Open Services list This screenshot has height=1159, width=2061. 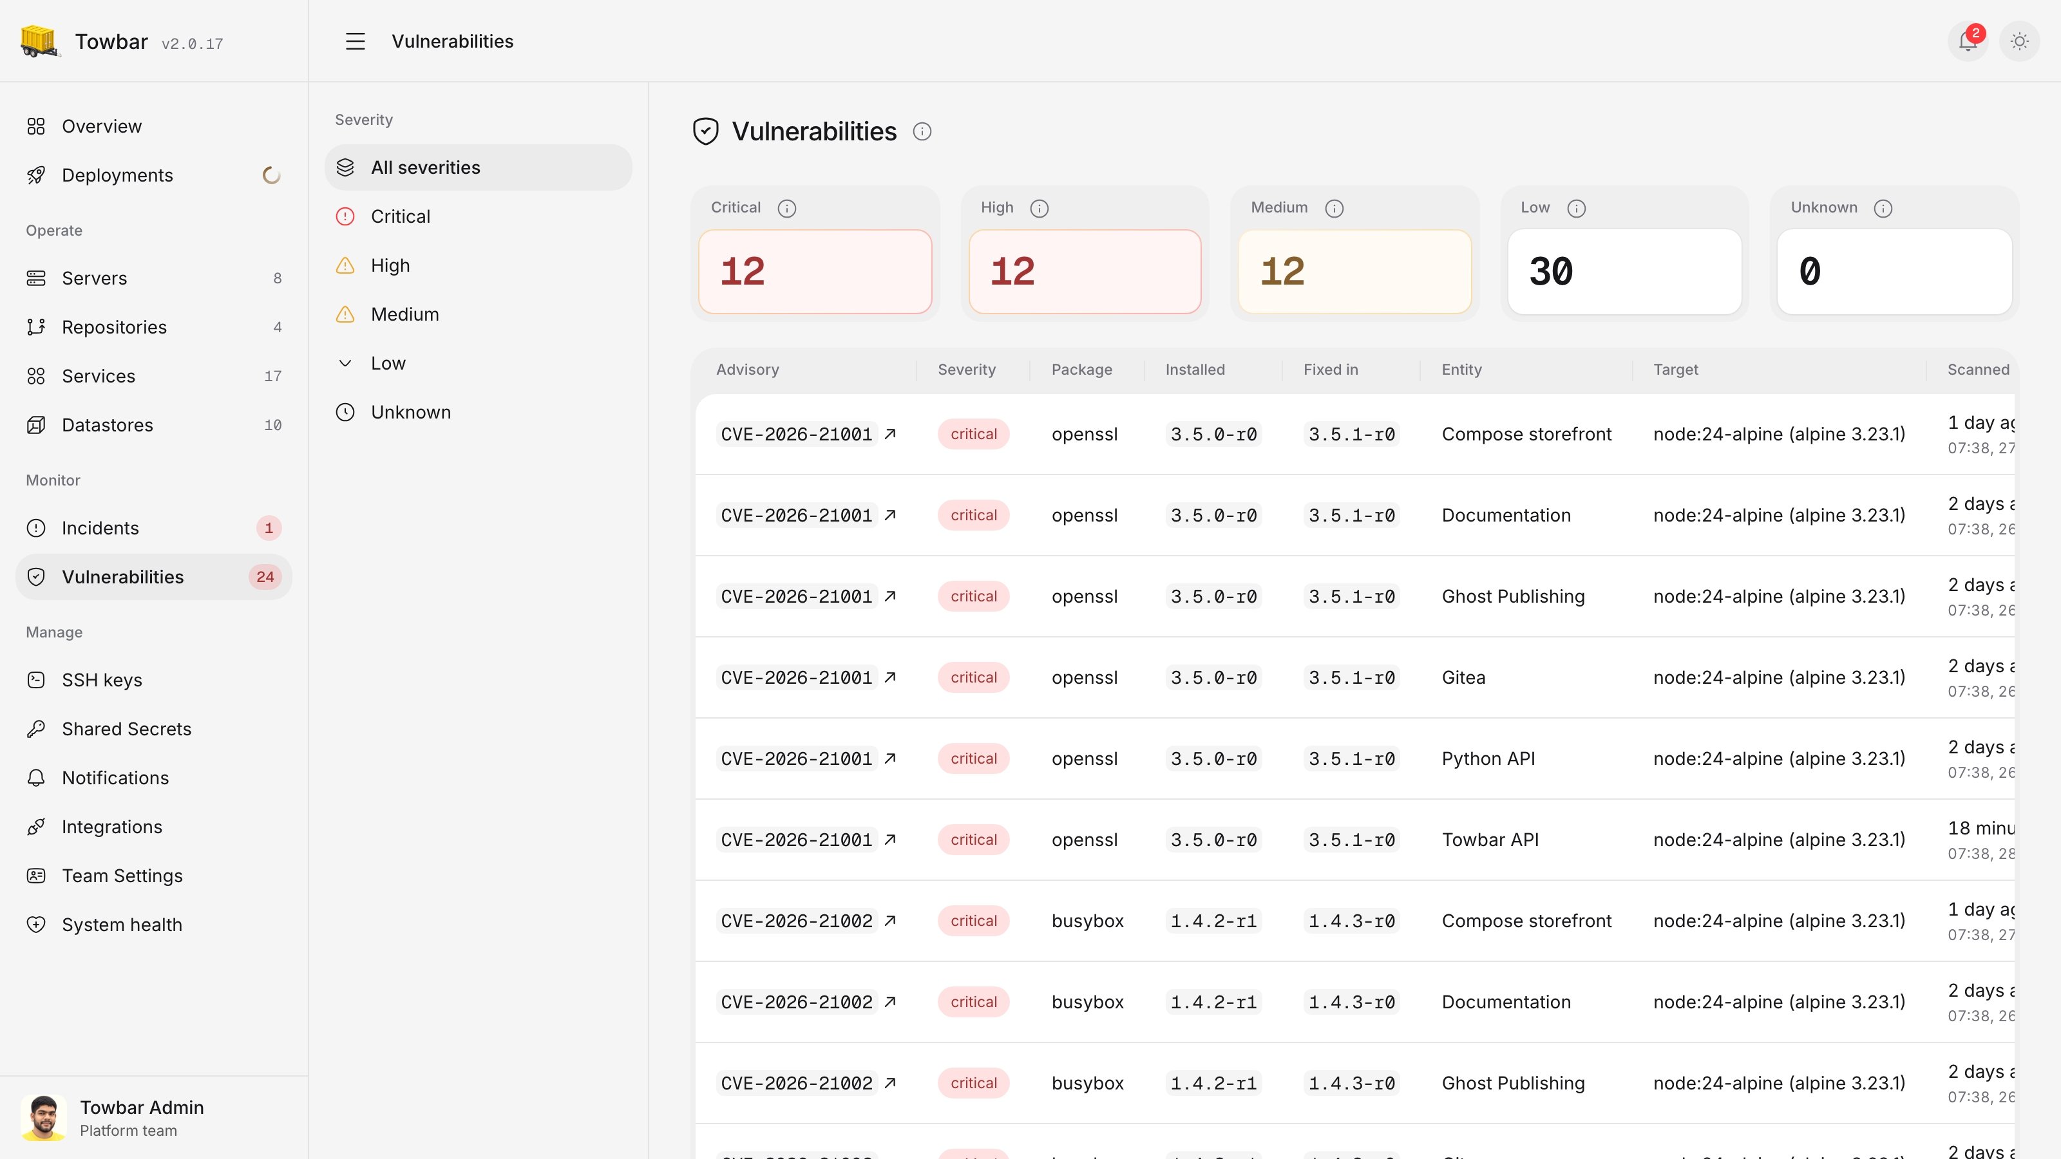coord(154,376)
